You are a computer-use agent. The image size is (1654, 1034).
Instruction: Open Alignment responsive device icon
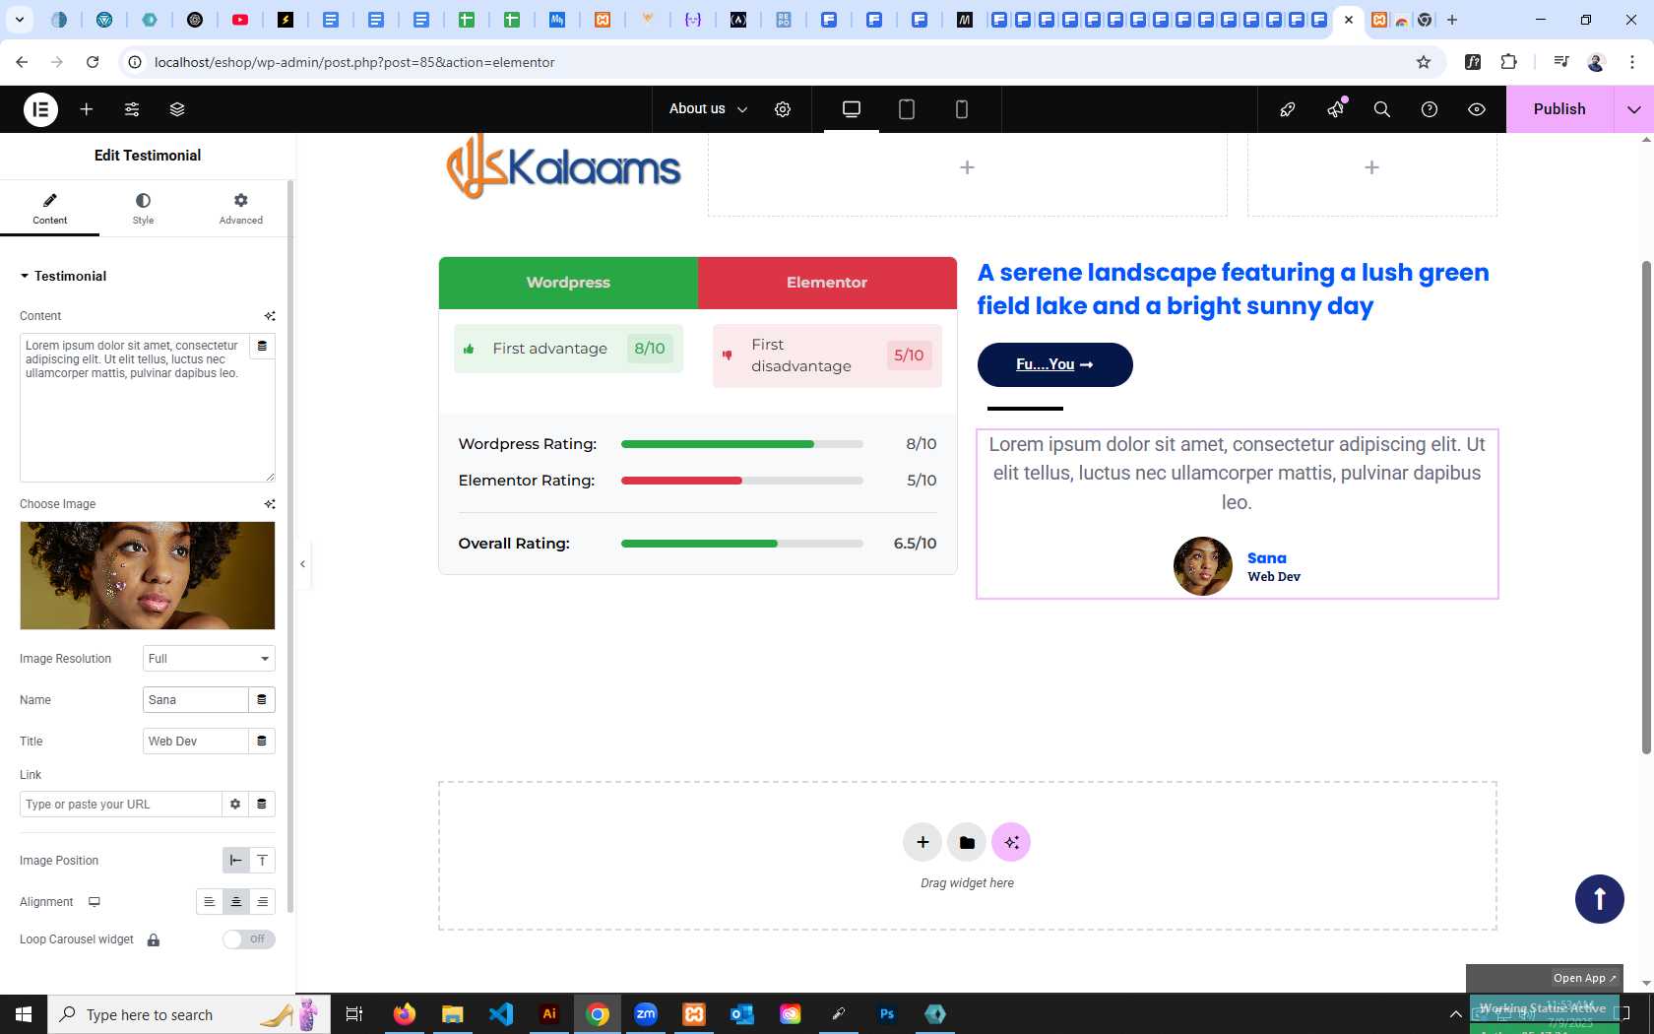[95, 902]
